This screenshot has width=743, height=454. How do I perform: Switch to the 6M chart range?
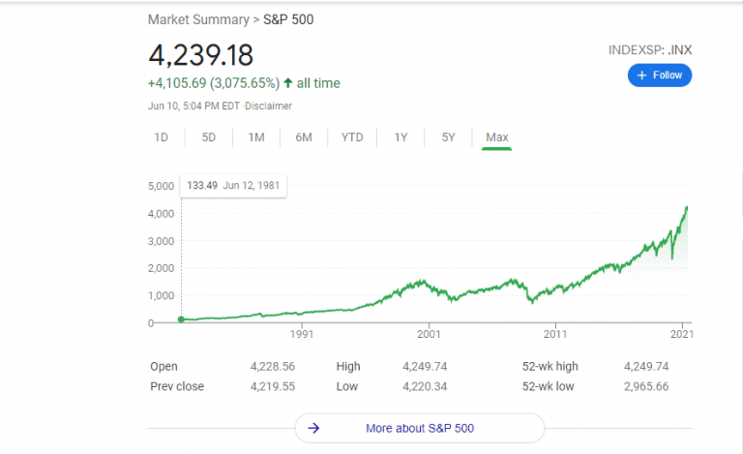pos(304,137)
